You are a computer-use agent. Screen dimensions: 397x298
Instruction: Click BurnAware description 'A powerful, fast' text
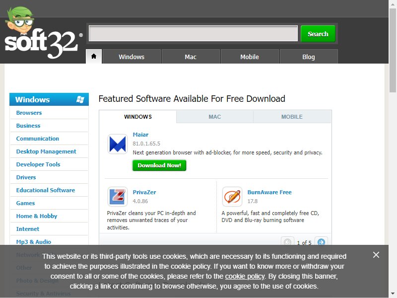270,217
